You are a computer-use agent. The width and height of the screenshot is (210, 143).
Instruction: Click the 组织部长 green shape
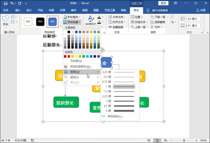tap(66, 102)
